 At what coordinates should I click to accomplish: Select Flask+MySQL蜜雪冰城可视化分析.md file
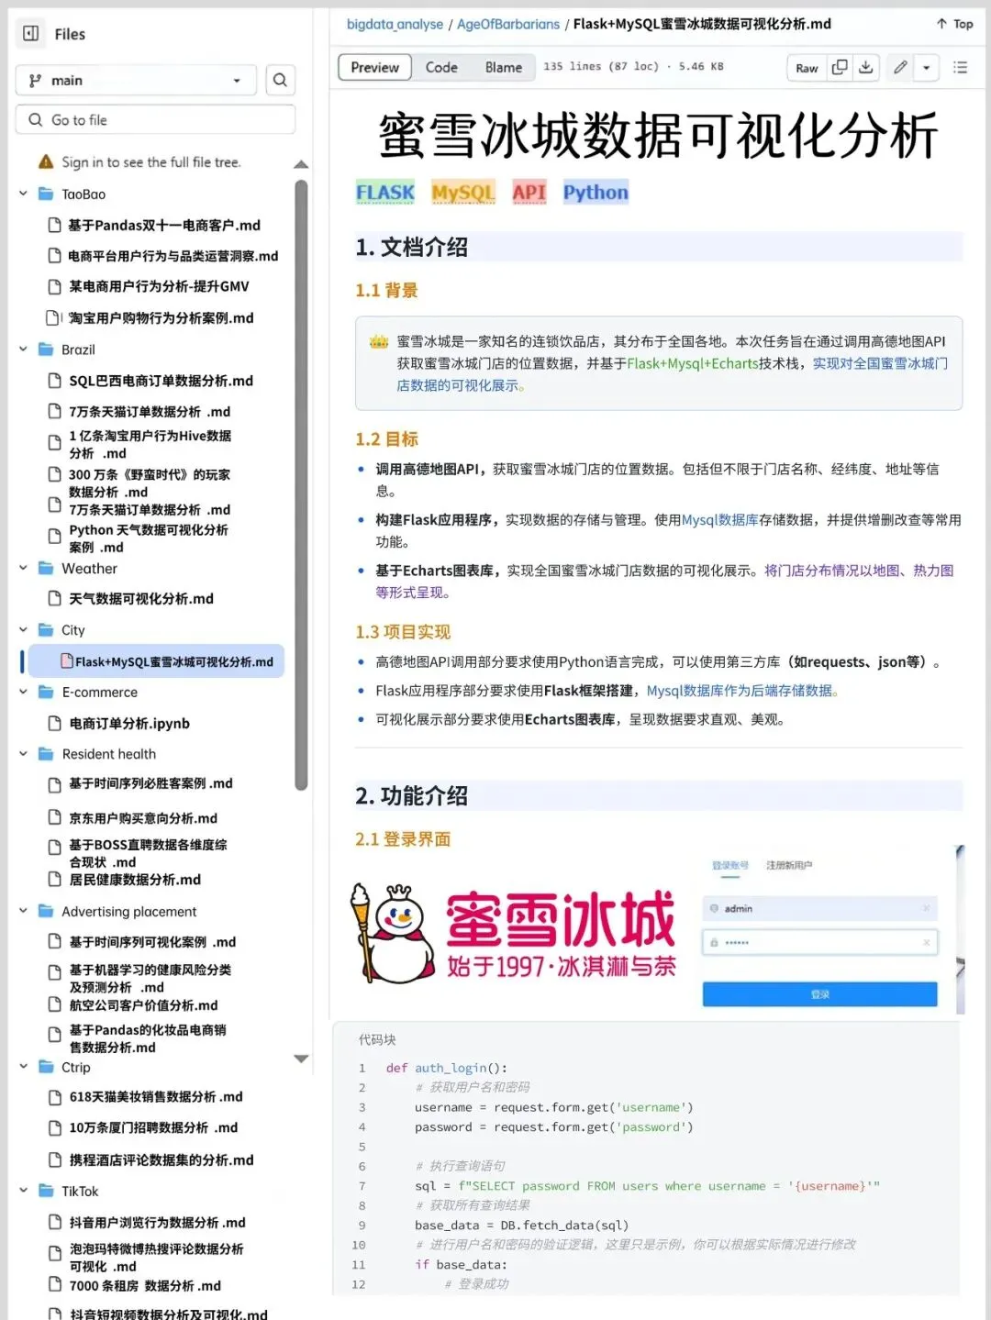(156, 661)
